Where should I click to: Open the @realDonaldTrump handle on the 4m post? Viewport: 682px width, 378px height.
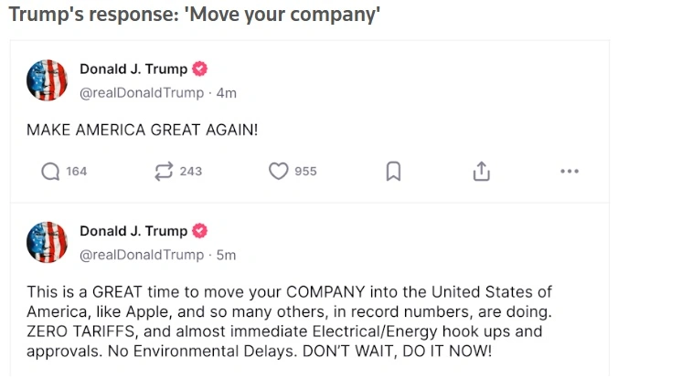pos(142,93)
